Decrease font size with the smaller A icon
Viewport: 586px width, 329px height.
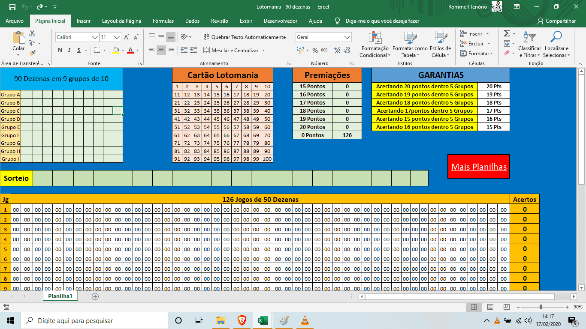click(136, 37)
